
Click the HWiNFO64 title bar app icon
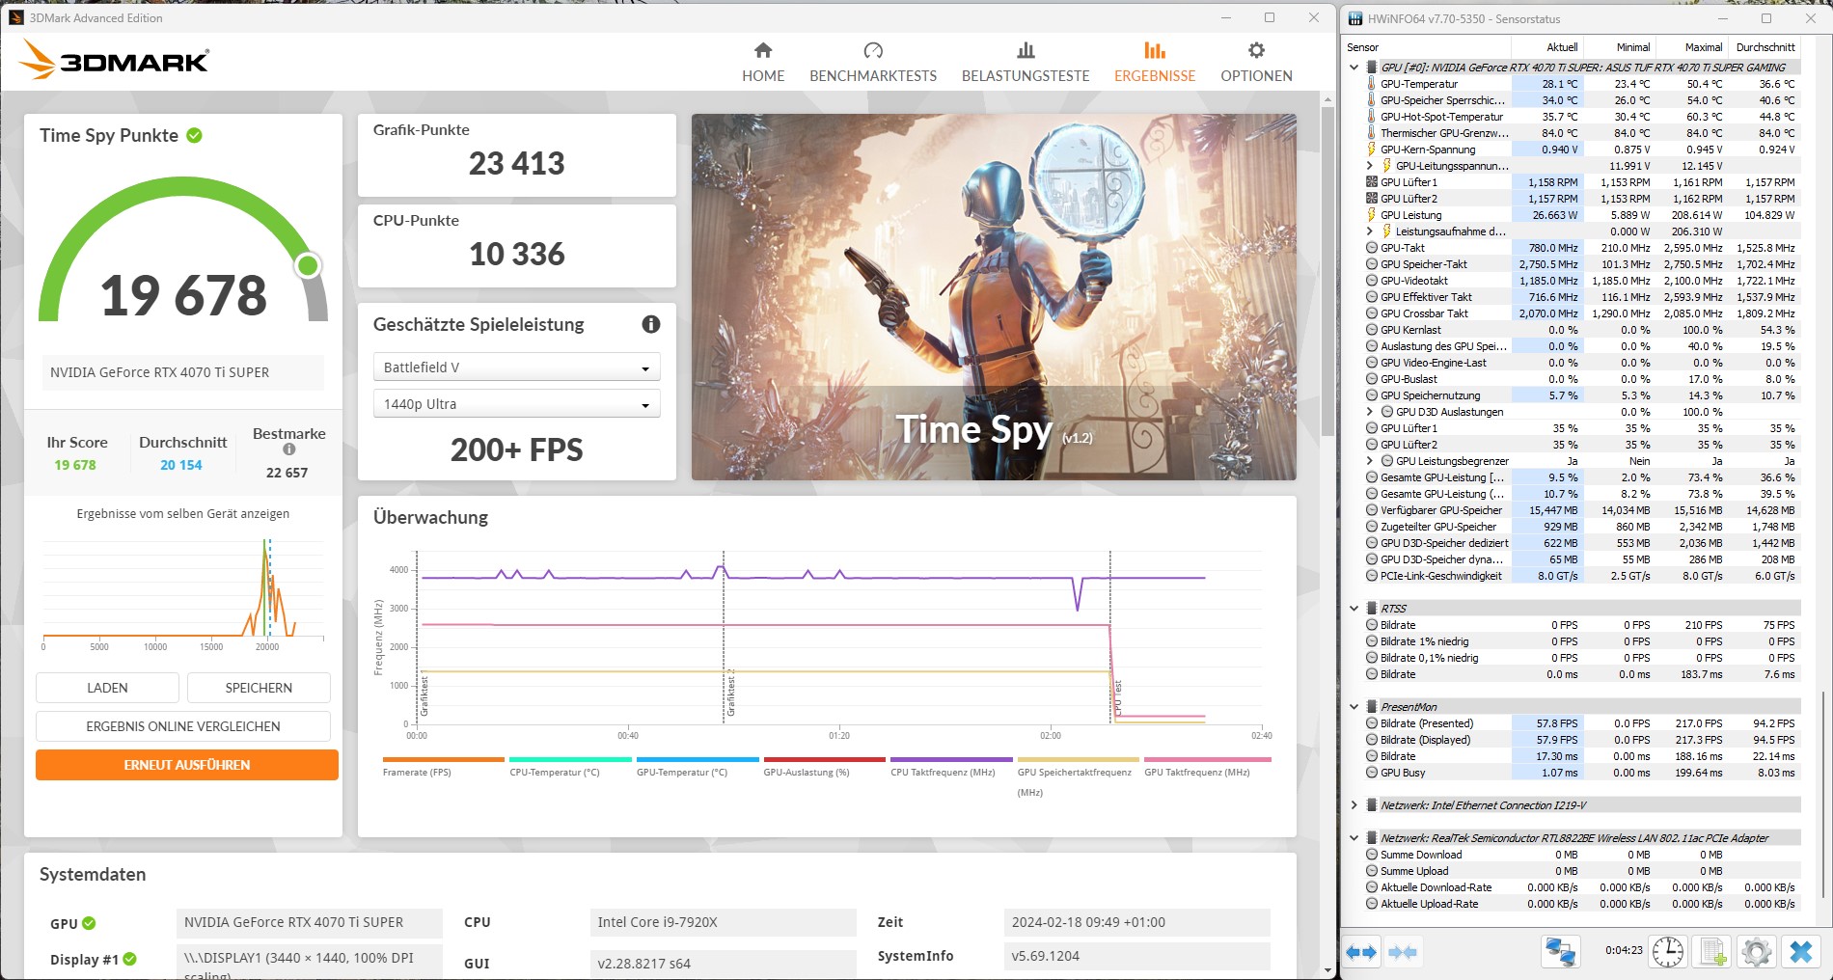[1355, 18]
